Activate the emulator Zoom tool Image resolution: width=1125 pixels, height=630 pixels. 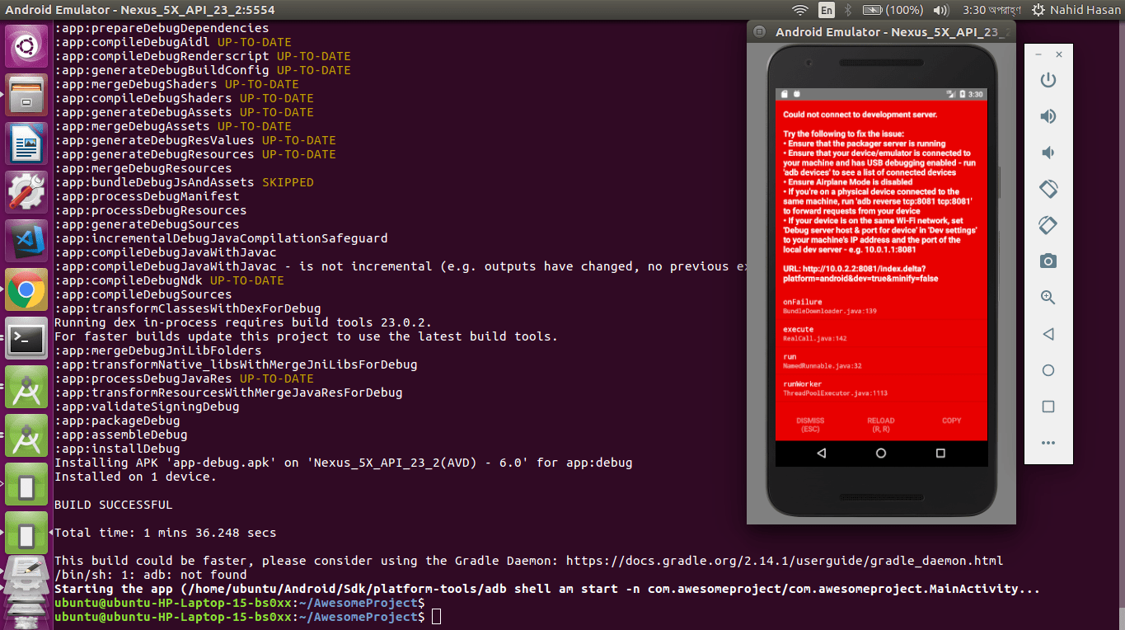pyautogui.click(x=1048, y=298)
